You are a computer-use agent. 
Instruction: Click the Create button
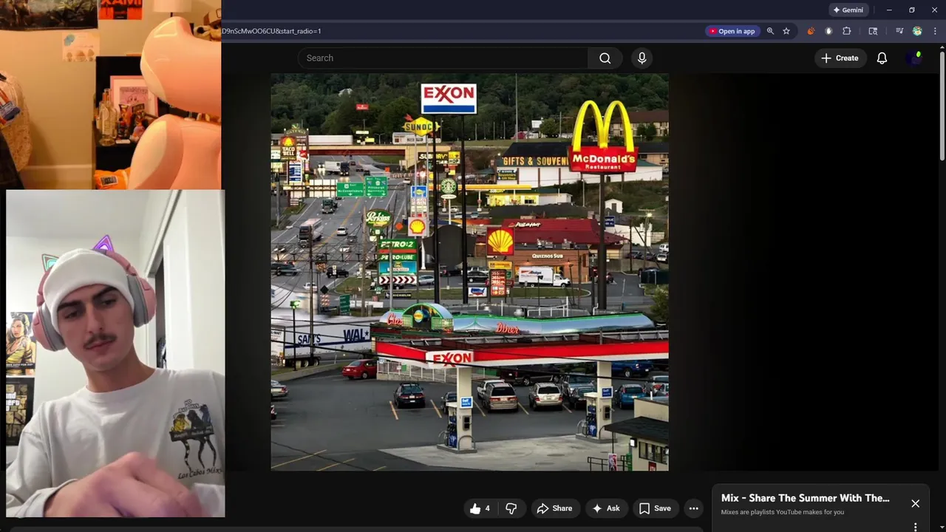840,58
